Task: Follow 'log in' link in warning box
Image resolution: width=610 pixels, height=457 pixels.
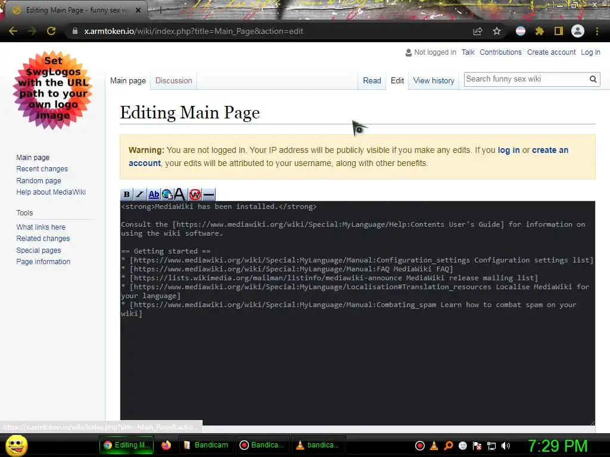Action: (509, 150)
